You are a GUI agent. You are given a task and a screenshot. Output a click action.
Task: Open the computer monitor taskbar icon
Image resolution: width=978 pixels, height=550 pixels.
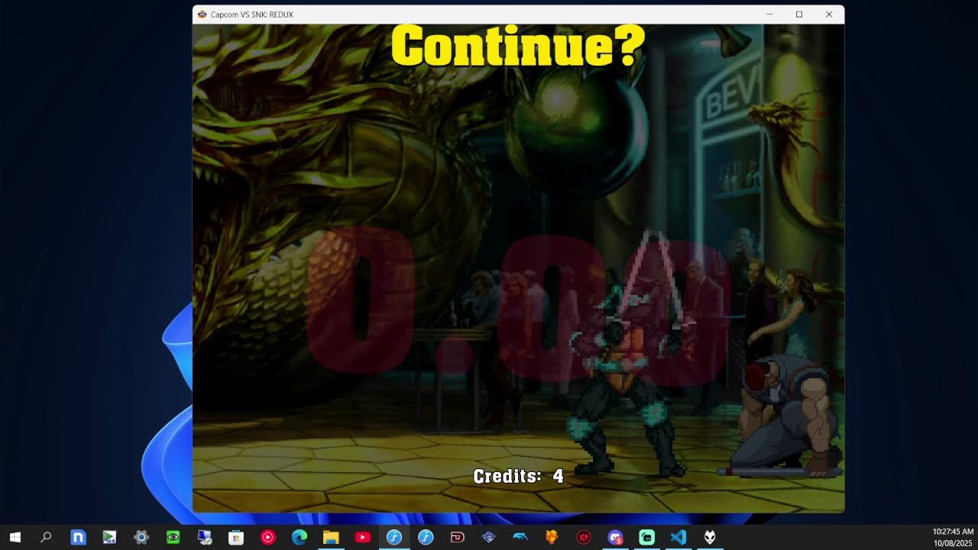pyautogui.click(x=204, y=537)
